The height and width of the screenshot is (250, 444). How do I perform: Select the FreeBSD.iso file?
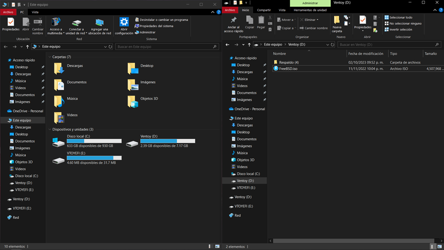pyautogui.click(x=288, y=68)
